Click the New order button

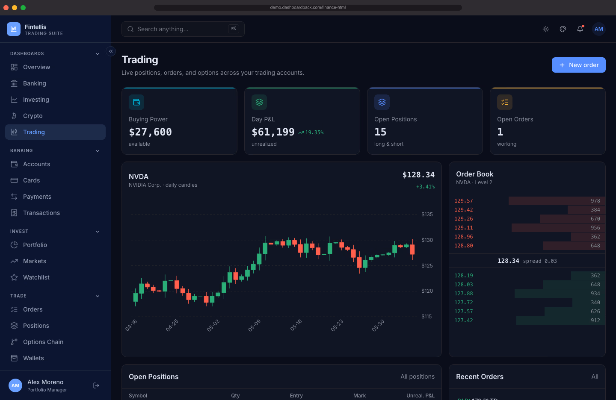click(578, 65)
